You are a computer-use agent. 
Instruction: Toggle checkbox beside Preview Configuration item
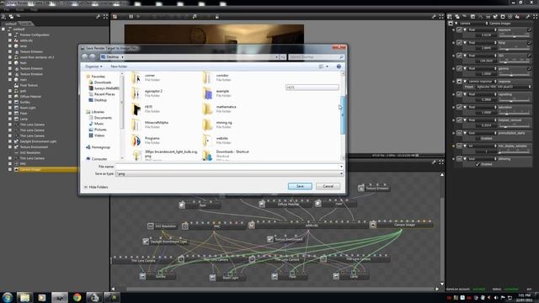tap(10, 35)
